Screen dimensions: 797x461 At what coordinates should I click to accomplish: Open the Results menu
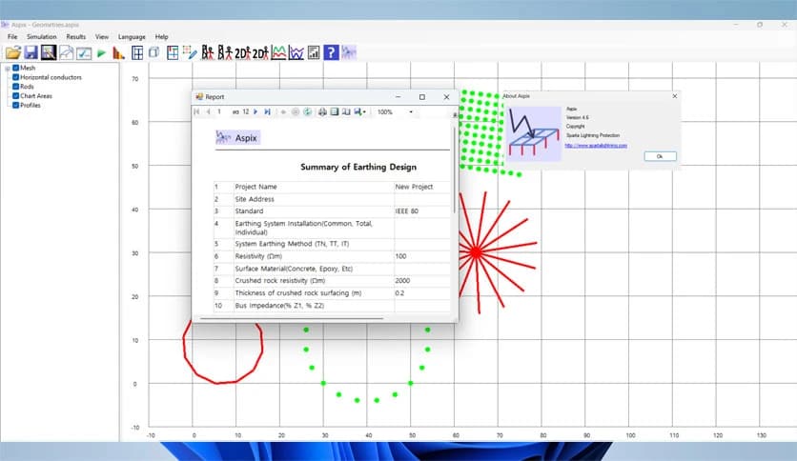click(76, 36)
